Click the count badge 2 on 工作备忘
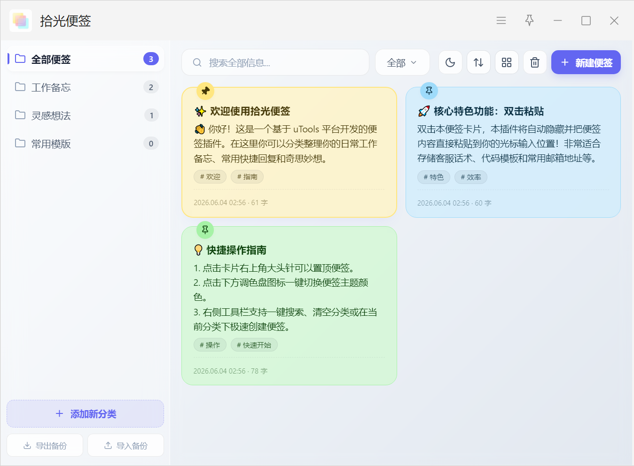Viewport: 634px width, 466px height. pyautogui.click(x=151, y=87)
